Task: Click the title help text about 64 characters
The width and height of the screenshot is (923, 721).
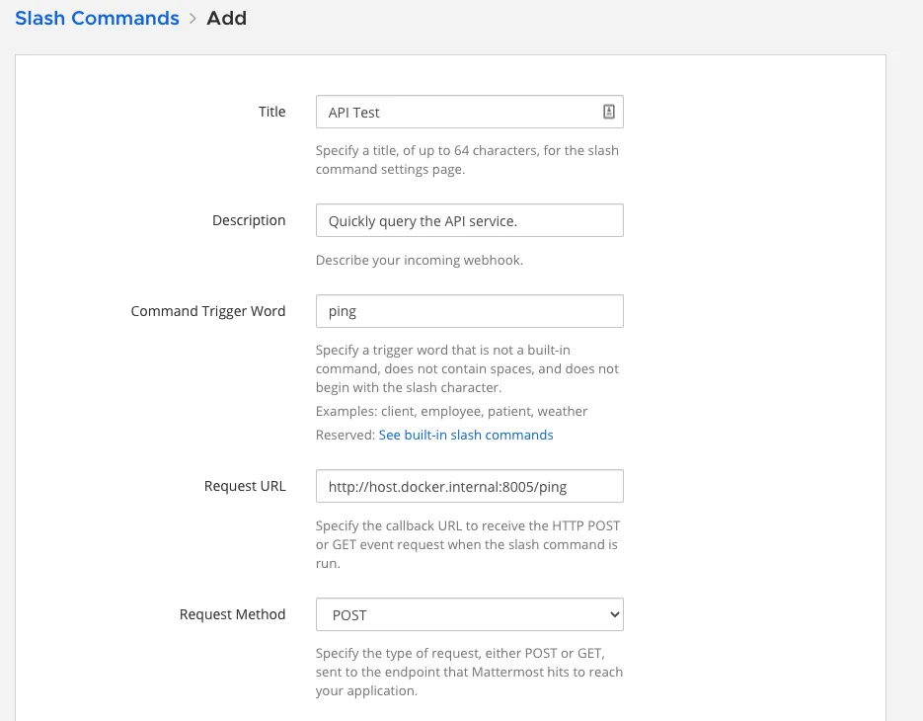Action: 467,160
